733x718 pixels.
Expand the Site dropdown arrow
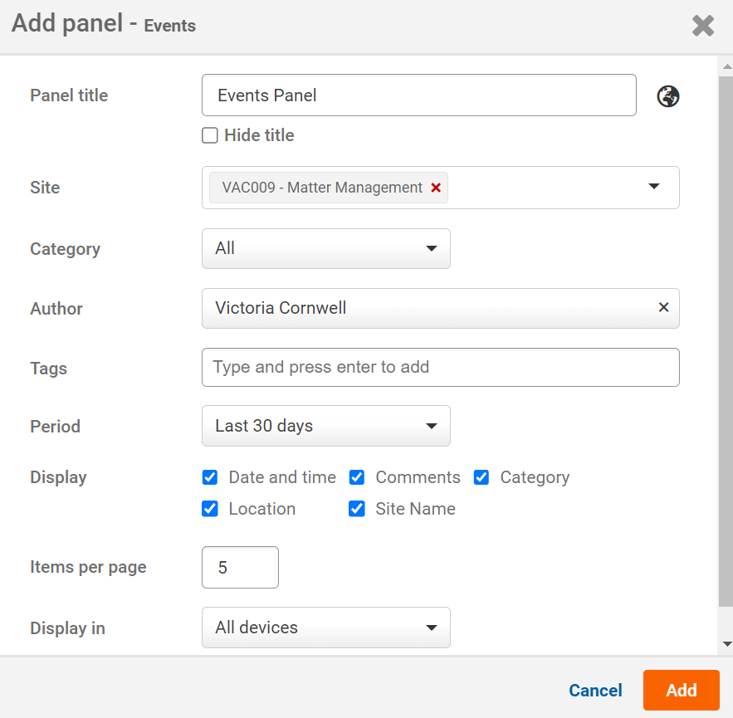pos(654,187)
